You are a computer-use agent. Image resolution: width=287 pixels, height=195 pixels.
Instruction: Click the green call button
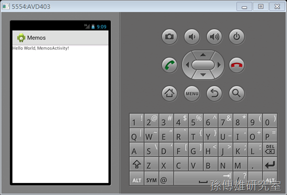pyautogui.click(x=169, y=65)
